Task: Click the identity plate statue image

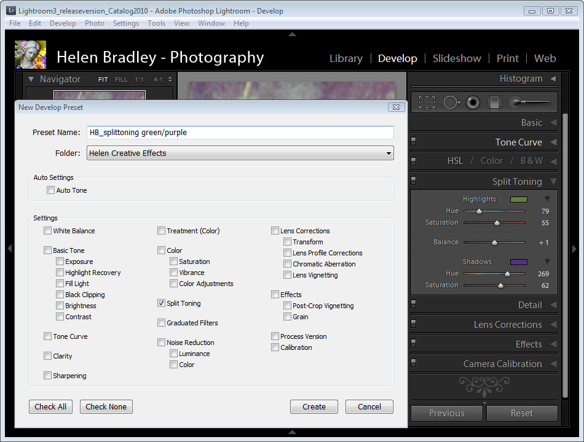Action: pos(30,55)
